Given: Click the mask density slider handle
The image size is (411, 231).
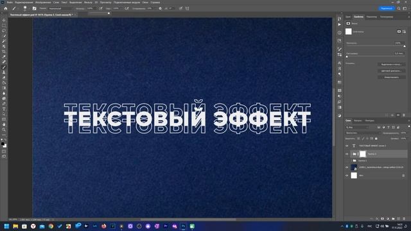Looking at the screenshot, I should tap(405, 46).
